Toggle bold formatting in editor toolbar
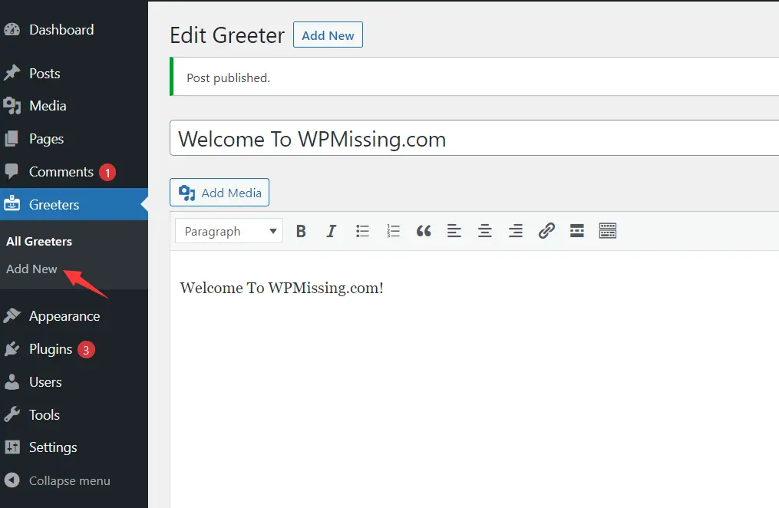 (x=301, y=231)
